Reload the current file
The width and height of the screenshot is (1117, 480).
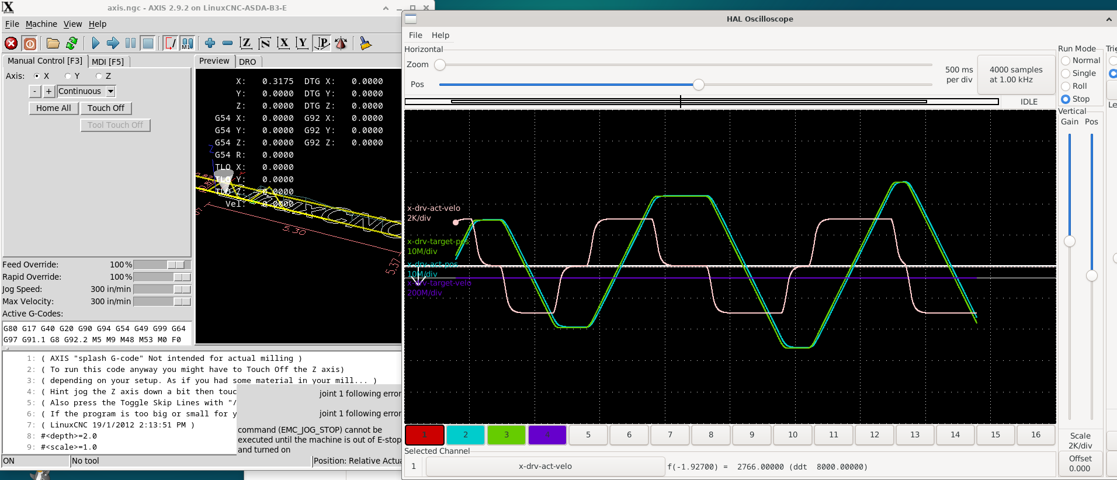click(72, 43)
